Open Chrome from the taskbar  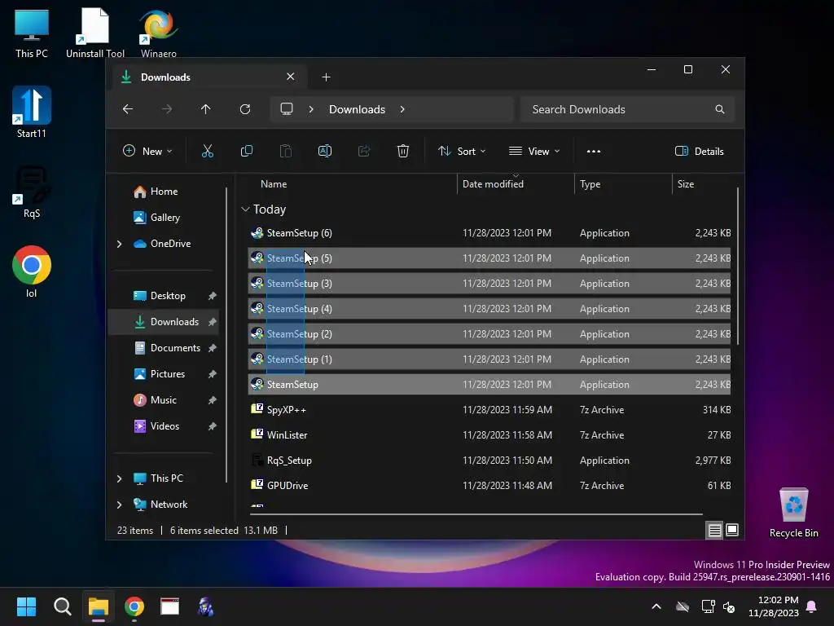point(134,606)
